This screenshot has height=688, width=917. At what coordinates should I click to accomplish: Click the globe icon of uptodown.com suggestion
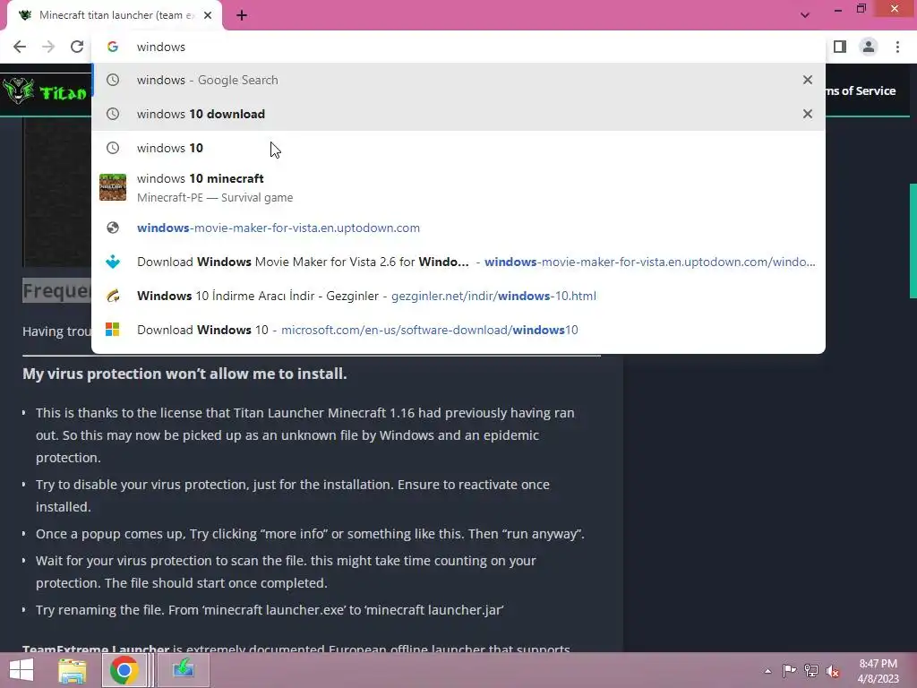coord(113,228)
